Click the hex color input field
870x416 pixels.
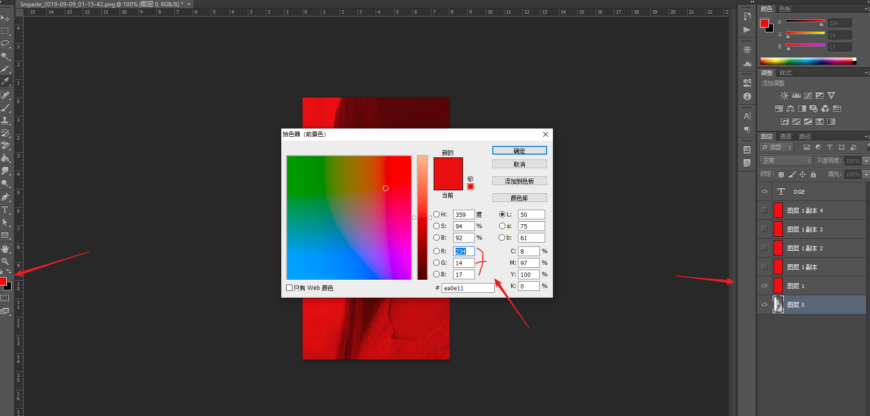[x=468, y=288]
